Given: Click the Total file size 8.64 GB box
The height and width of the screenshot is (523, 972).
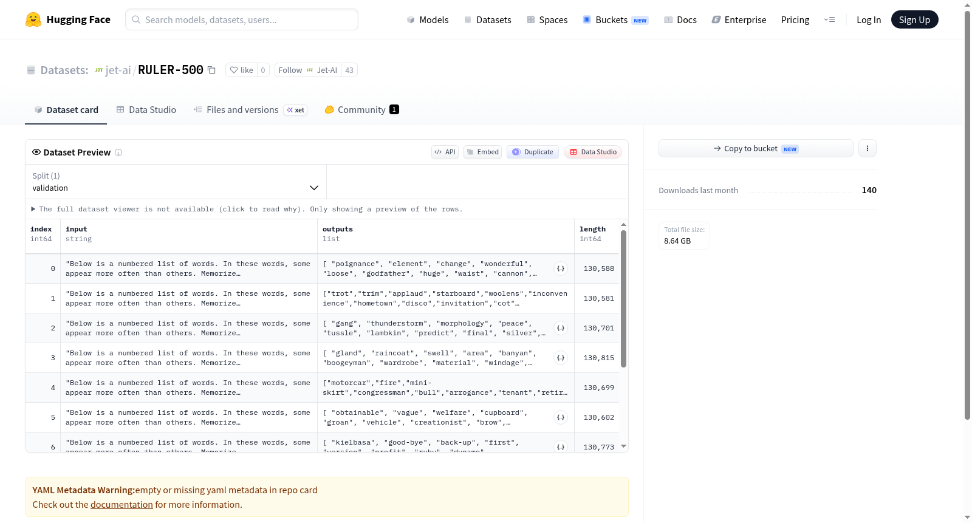Looking at the screenshot, I should pos(684,236).
